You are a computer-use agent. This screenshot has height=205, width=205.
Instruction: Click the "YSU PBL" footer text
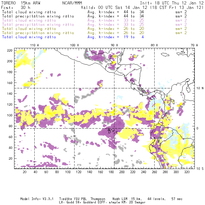coord(80,199)
